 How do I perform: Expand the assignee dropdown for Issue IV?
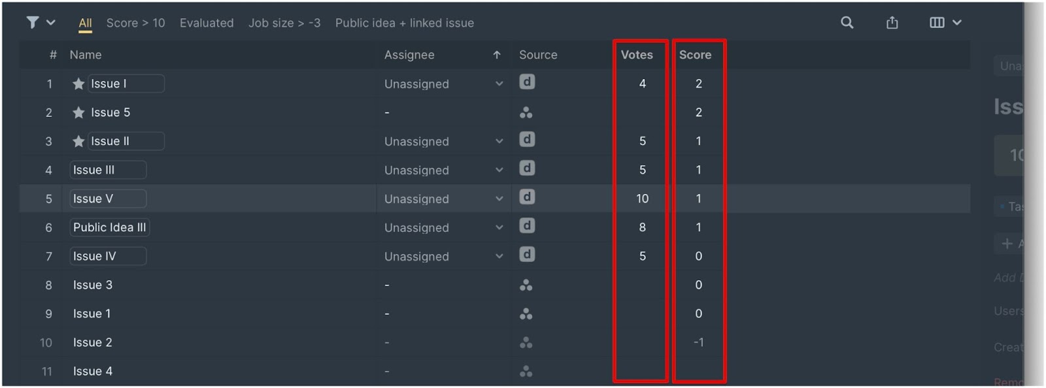tap(499, 256)
